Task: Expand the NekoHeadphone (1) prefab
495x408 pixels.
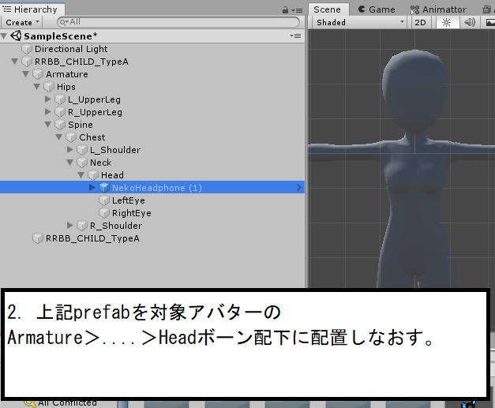Action: 92,188
